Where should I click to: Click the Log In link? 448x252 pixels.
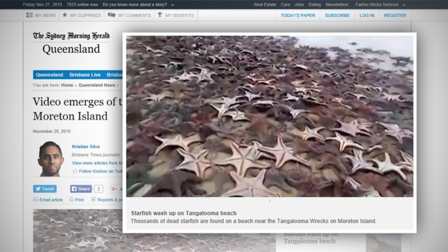[x=367, y=15]
